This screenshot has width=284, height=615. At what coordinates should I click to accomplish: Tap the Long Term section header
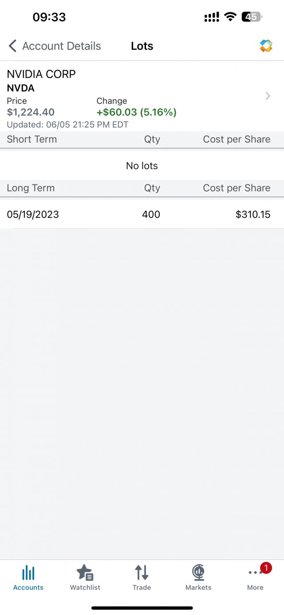[31, 188]
